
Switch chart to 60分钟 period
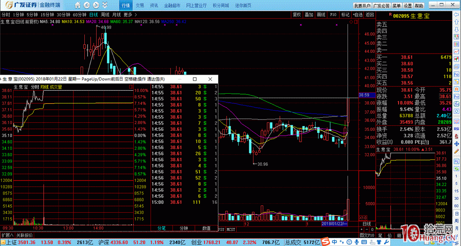coord(80,15)
